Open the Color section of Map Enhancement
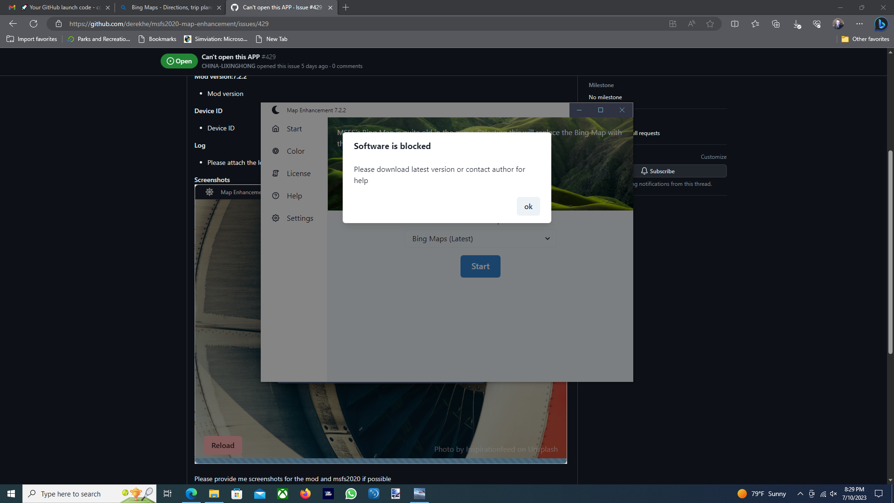This screenshot has height=503, width=894. click(295, 151)
